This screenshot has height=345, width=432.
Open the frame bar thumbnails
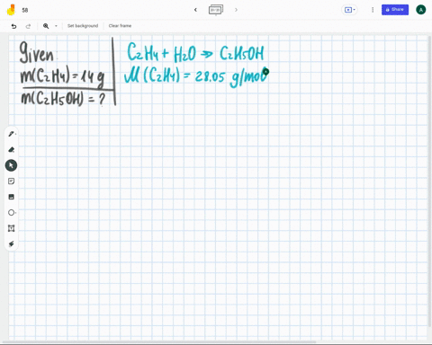[216, 10]
